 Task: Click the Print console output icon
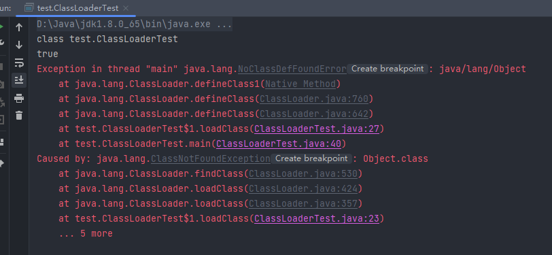[19, 99]
